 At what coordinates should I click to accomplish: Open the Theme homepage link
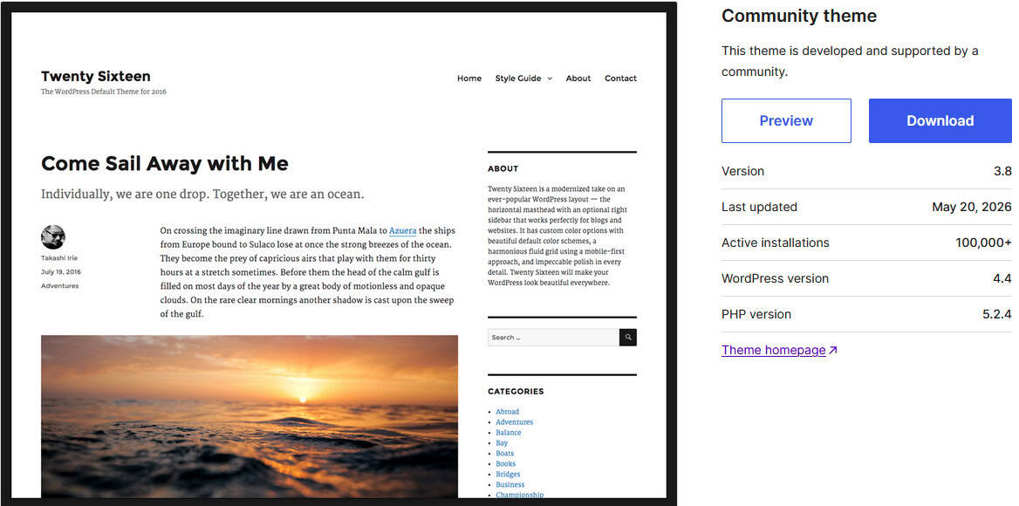pyautogui.click(x=773, y=350)
